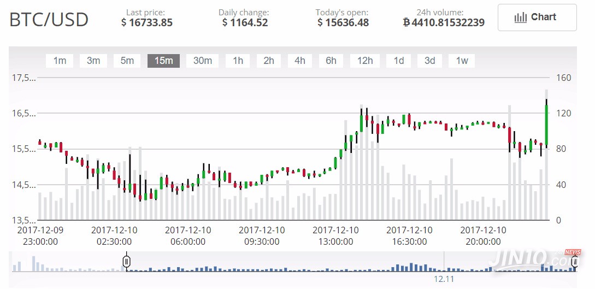595x289 pixels.
Task: Switch to the 12h interval
Action: pos(364,61)
